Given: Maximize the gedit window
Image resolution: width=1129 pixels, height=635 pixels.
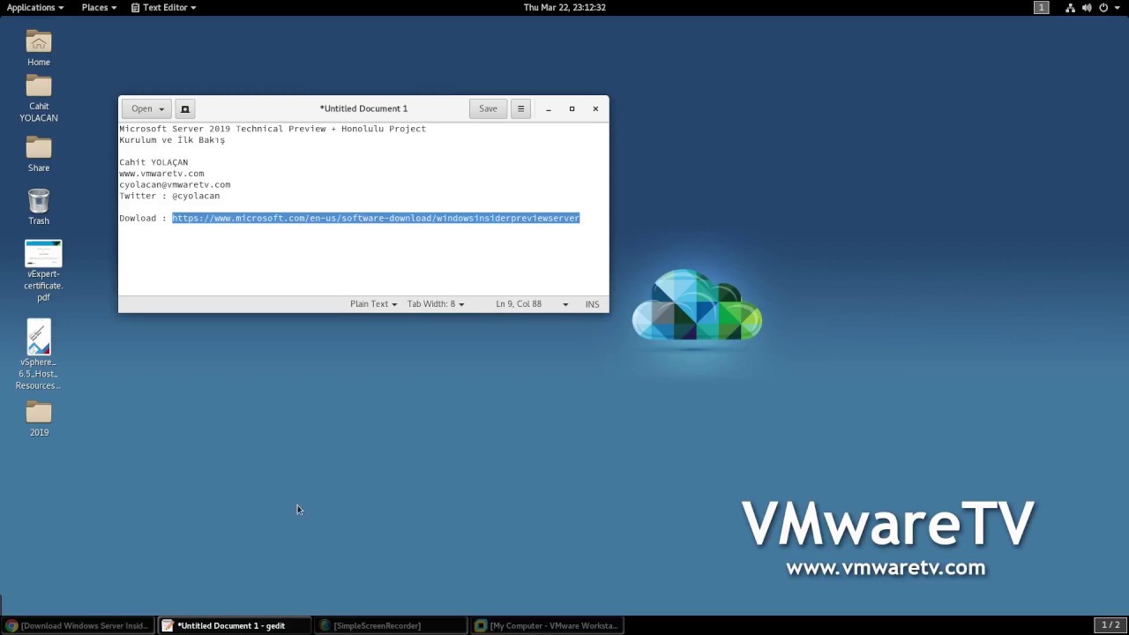Looking at the screenshot, I should coord(572,108).
